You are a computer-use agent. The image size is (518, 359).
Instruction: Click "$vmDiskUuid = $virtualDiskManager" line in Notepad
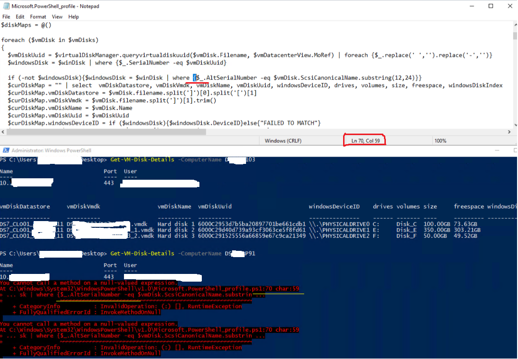(250, 55)
